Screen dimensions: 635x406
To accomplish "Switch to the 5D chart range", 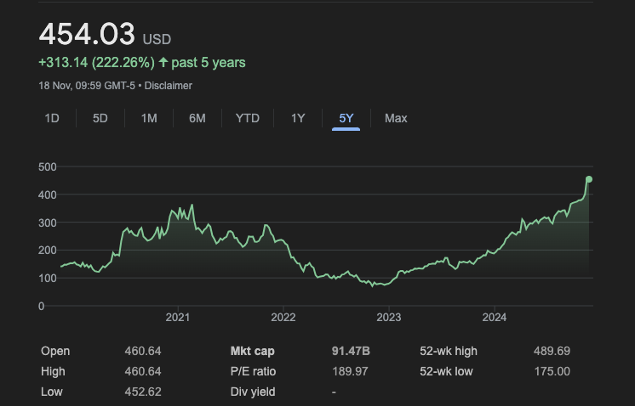I will click(x=100, y=118).
